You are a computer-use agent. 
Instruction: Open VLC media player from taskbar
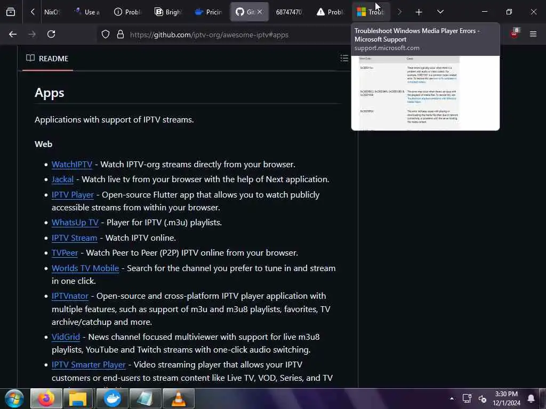click(x=178, y=398)
